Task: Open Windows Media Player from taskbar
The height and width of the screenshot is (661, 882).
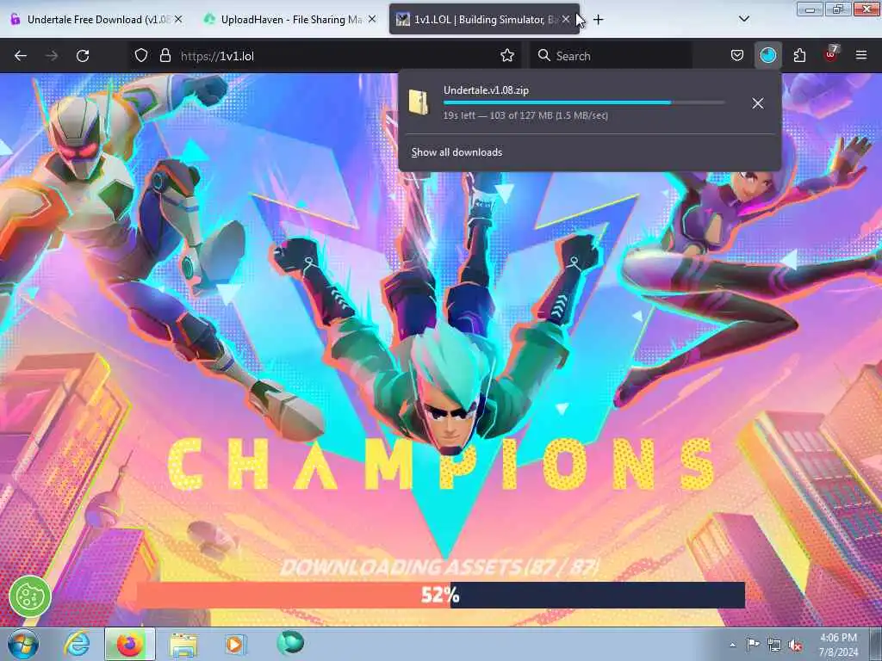Action: click(x=235, y=644)
